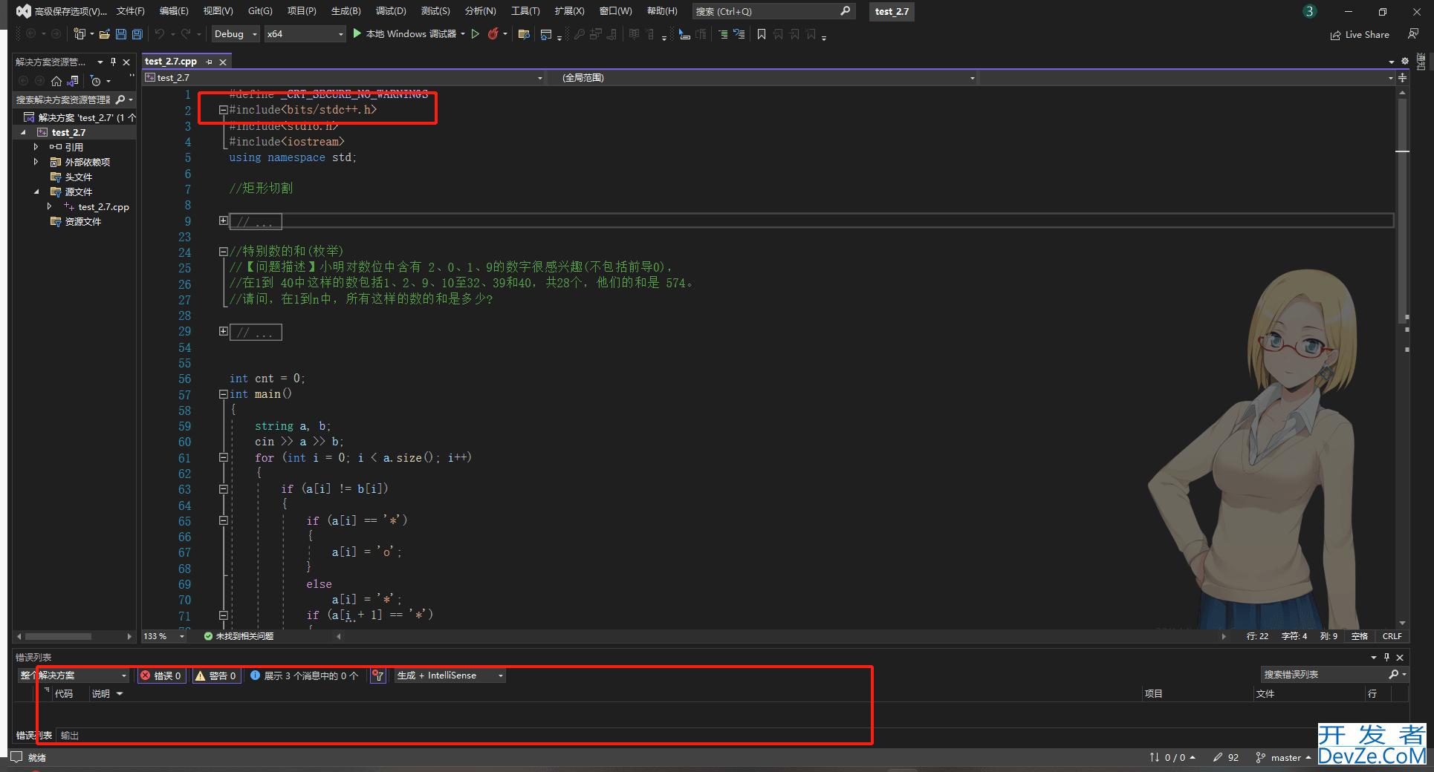Screen dimensions: 1434x772
Task: Open the File(F) menu
Action: [x=130, y=11]
